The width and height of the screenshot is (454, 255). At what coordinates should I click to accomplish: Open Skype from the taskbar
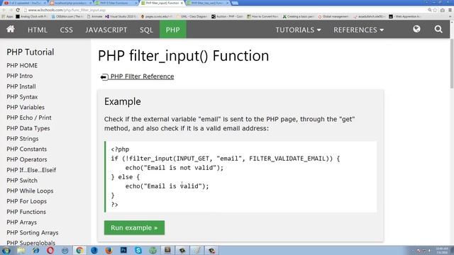point(138,250)
